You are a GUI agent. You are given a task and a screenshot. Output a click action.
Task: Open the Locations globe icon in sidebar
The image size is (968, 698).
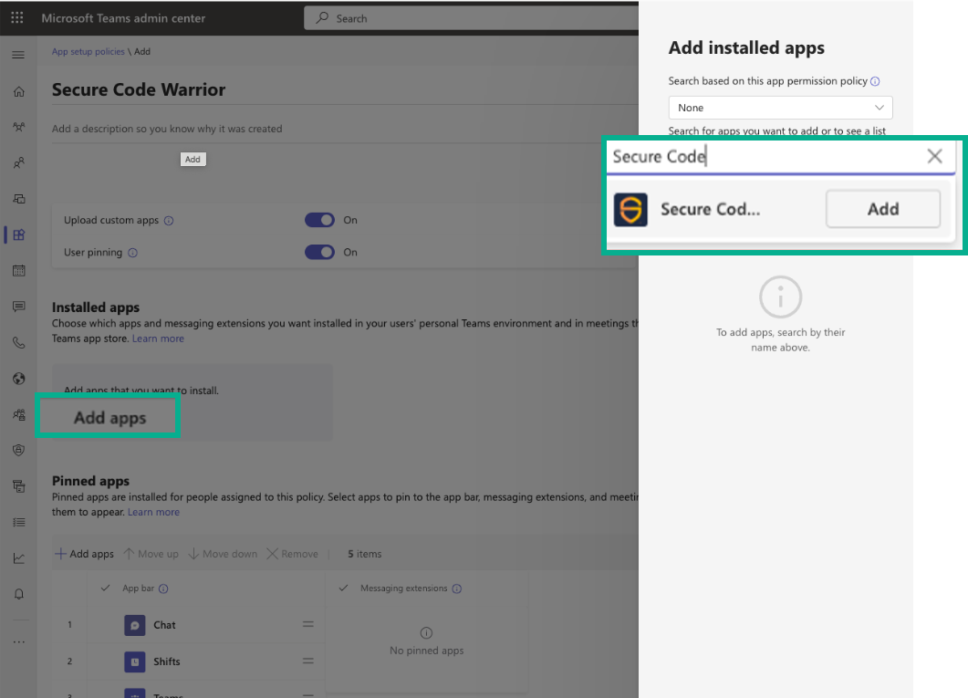click(19, 379)
